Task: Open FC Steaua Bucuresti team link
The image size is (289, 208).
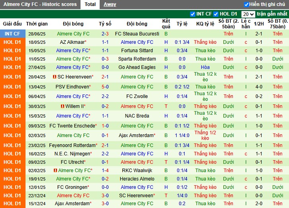Action: [x=137, y=34]
